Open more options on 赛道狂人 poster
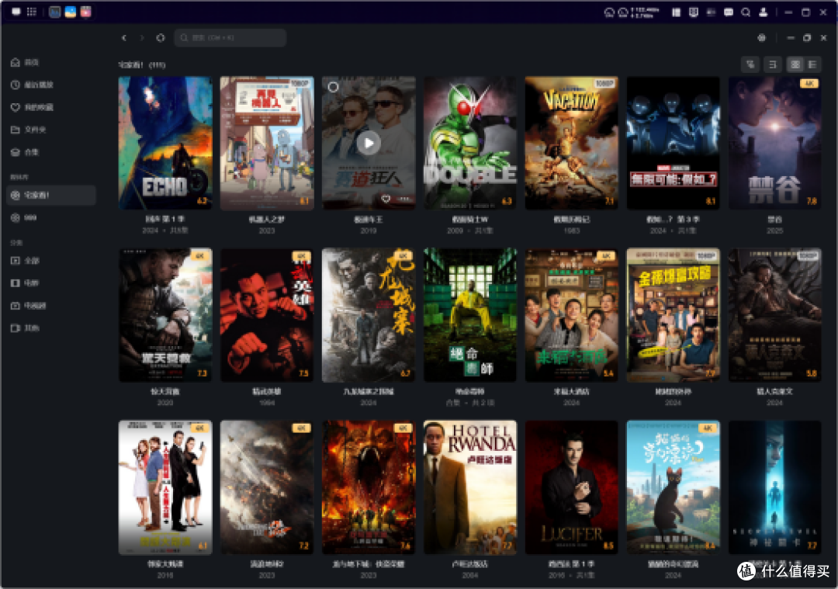 (x=404, y=199)
